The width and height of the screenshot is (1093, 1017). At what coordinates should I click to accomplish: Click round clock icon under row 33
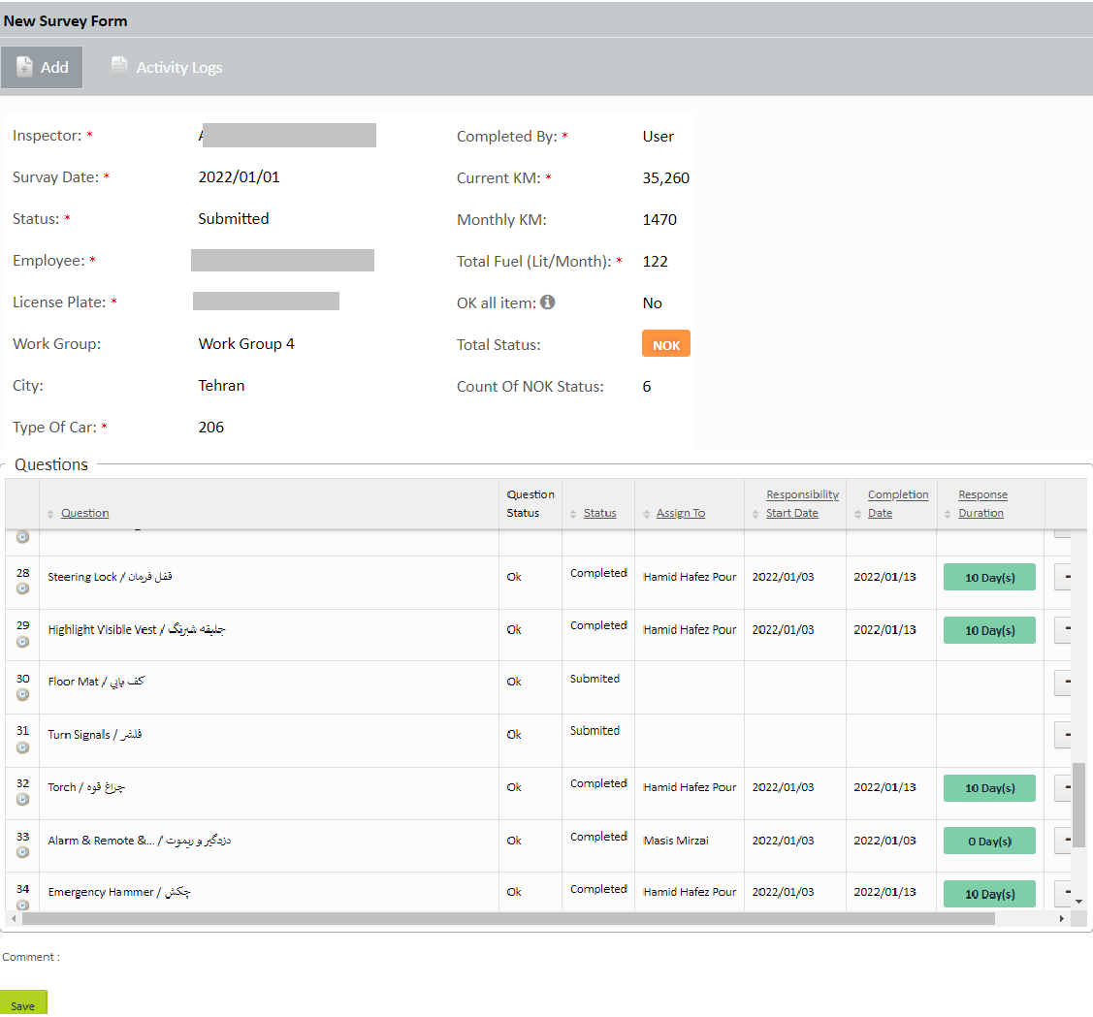(23, 852)
